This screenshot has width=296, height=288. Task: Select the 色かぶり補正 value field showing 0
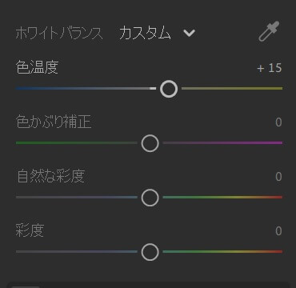278,122
